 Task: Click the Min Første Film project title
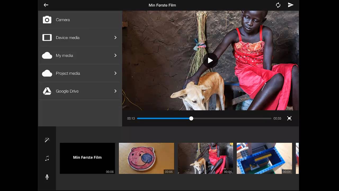coord(162,5)
